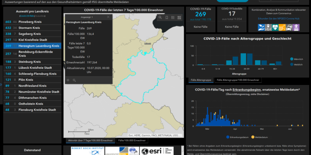Click the Universität Bonn logo
Viewport: 311px width, 155px height.
[122, 150]
